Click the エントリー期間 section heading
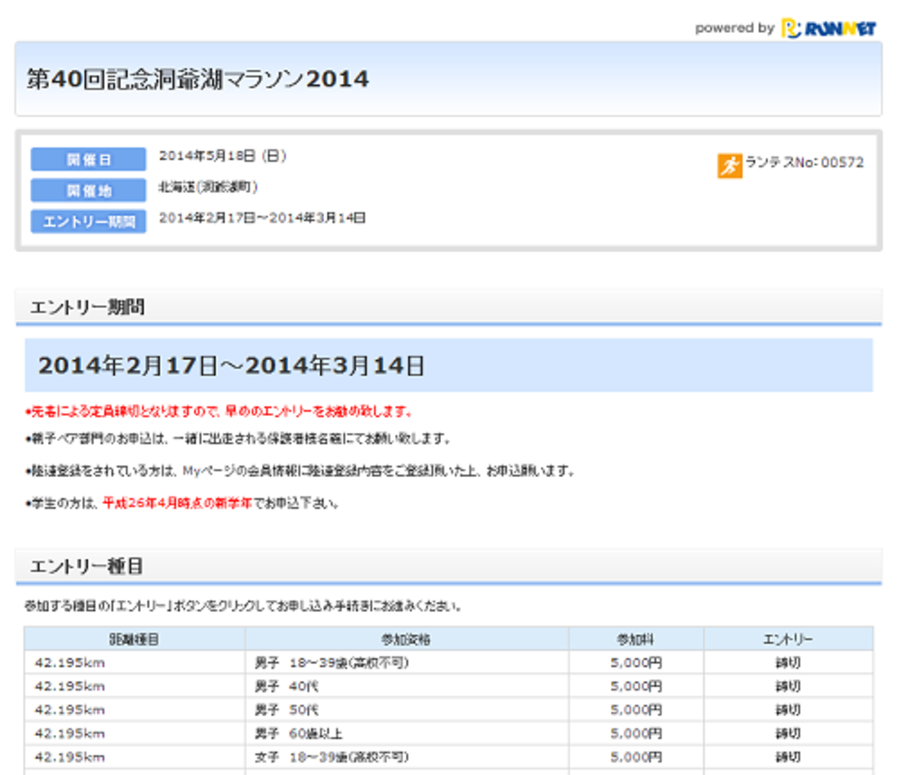The image size is (899, 775). tap(87, 307)
